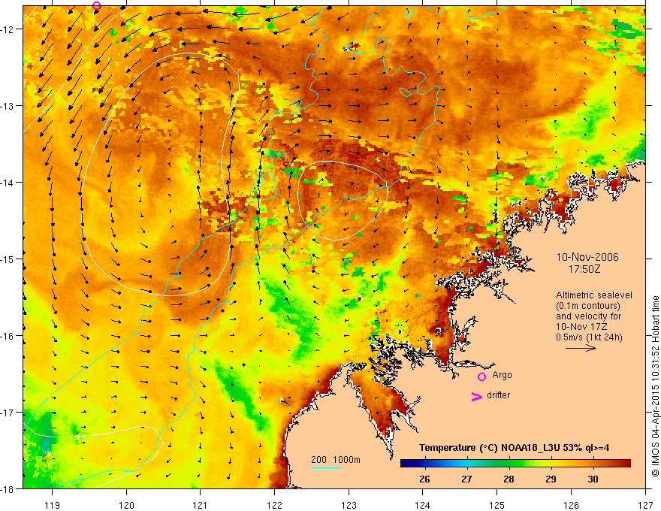Screen dimensions: 661x511
Task: Click the color bar value 30
Action: pyautogui.click(x=593, y=479)
